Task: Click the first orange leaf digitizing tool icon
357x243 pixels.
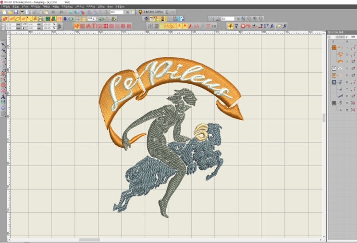Action: pos(5,19)
